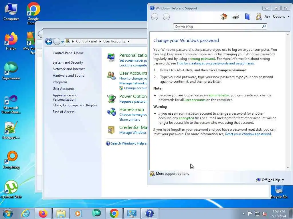The width and height of the screenshot is (293, 219).
Task: Show hidden tray icons arrow
Action: pyautogui.click(x=243, y=214)
